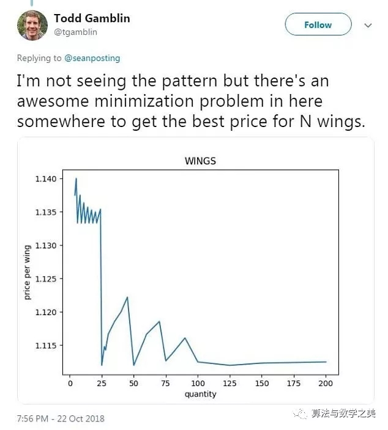Click the @tgamblin handle
Screen dimensions: 388x430
pos(75,32)
